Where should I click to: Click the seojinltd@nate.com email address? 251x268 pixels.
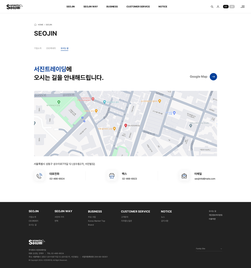pyautogui.click(x=205, y=178)
